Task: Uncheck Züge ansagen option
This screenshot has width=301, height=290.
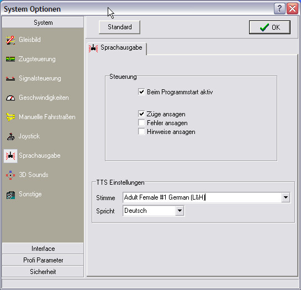Action: 141,114
